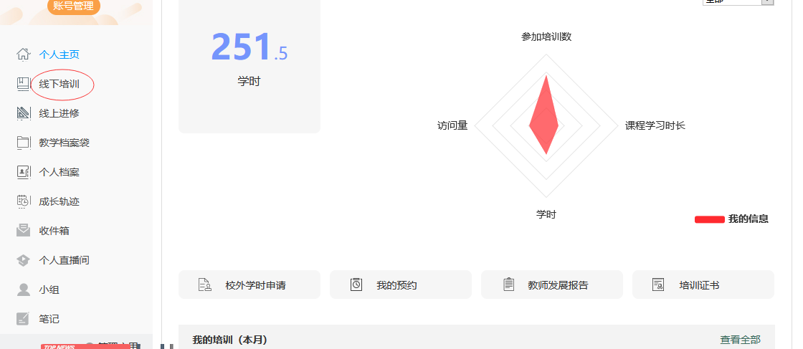Screen dimensions: 803x349
Task: Select the folder icon next to 教学档案袋
Action: click(x=24, y=143)
